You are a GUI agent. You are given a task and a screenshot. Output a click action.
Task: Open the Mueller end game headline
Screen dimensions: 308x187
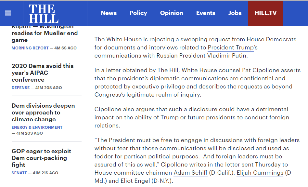pyautogui.click(x=45, y=34)
